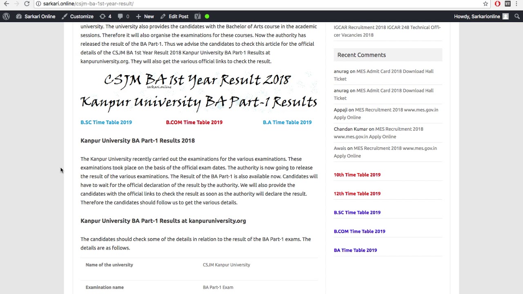Image resolution: width=523 pixels, height=294 pixels.
Task: Open the sidebar BA Time Table 2019 link
Action: 355,250
